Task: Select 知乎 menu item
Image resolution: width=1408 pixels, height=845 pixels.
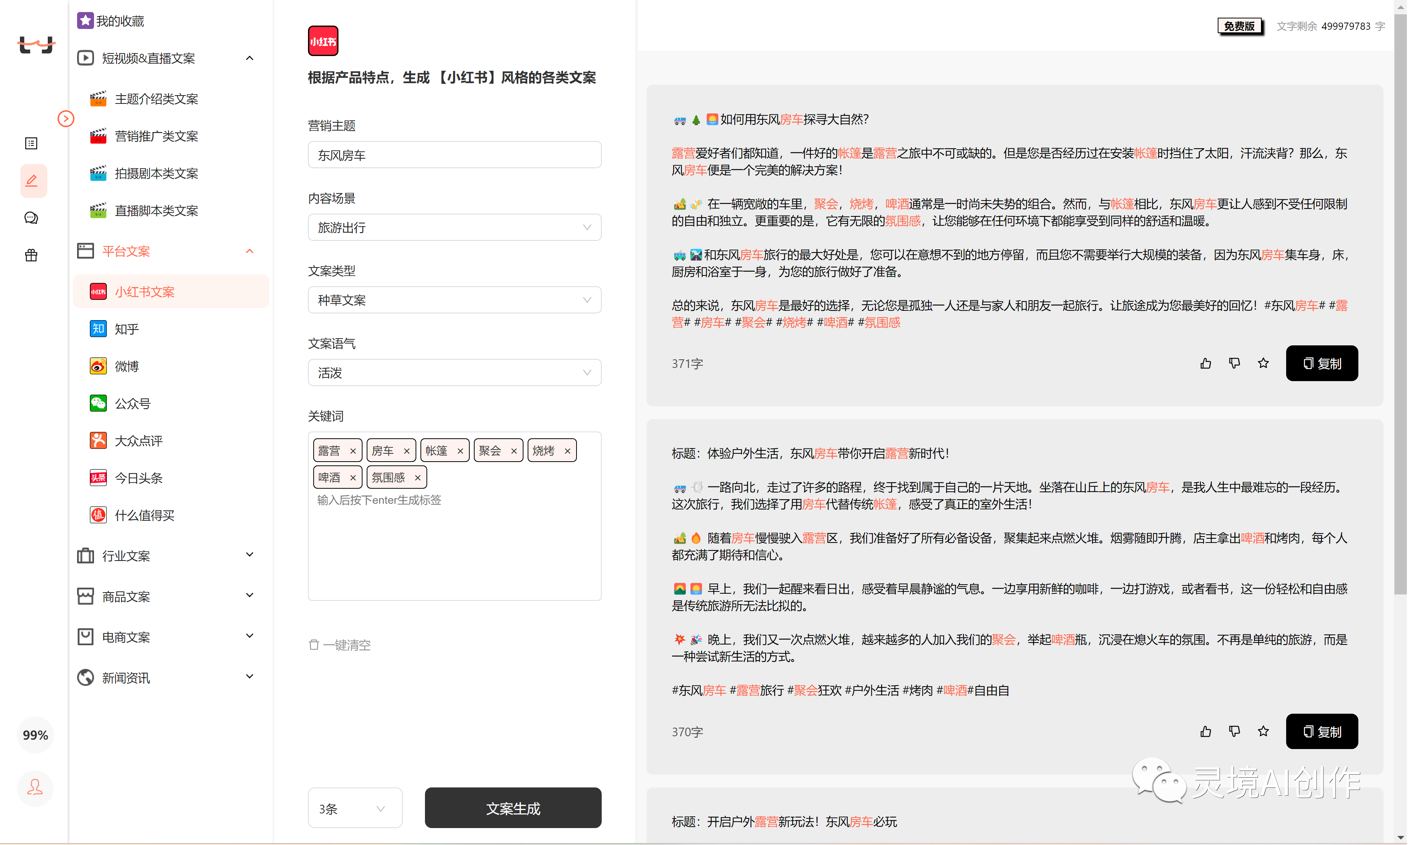Action: pyautogui.click(x=171, y=329)
